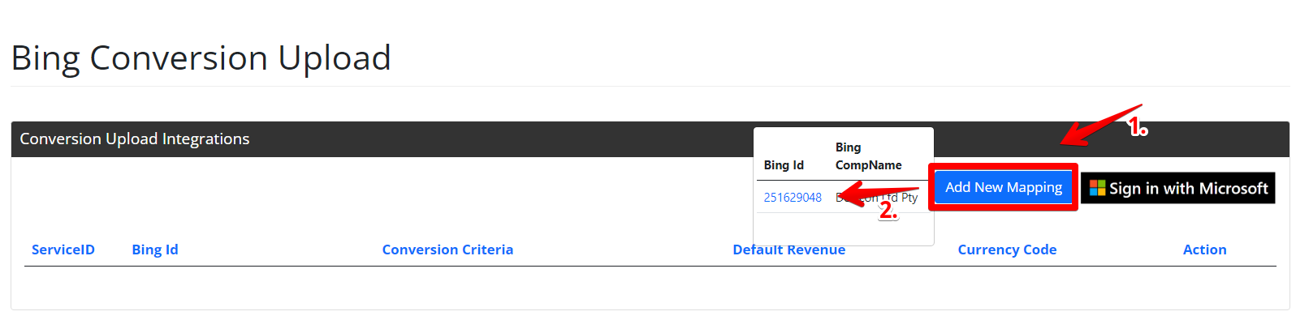Select the Default Revenue column header
Screen dimensions: 1296x320
788,250
